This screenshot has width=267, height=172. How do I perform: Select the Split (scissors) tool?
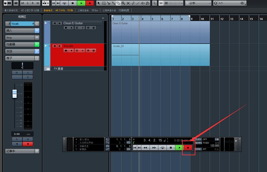[109, 3]
